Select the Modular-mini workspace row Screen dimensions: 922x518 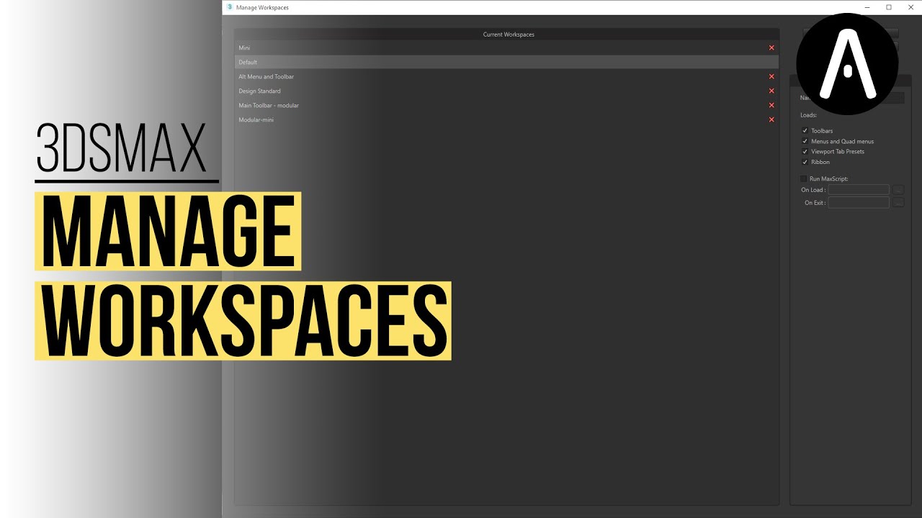[506, 120]
